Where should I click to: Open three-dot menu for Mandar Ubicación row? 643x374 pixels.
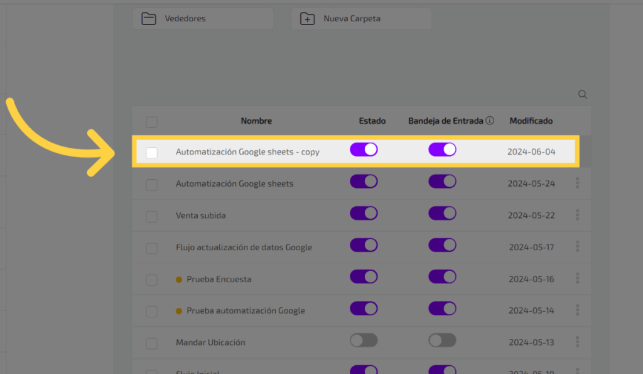[578, 341]
